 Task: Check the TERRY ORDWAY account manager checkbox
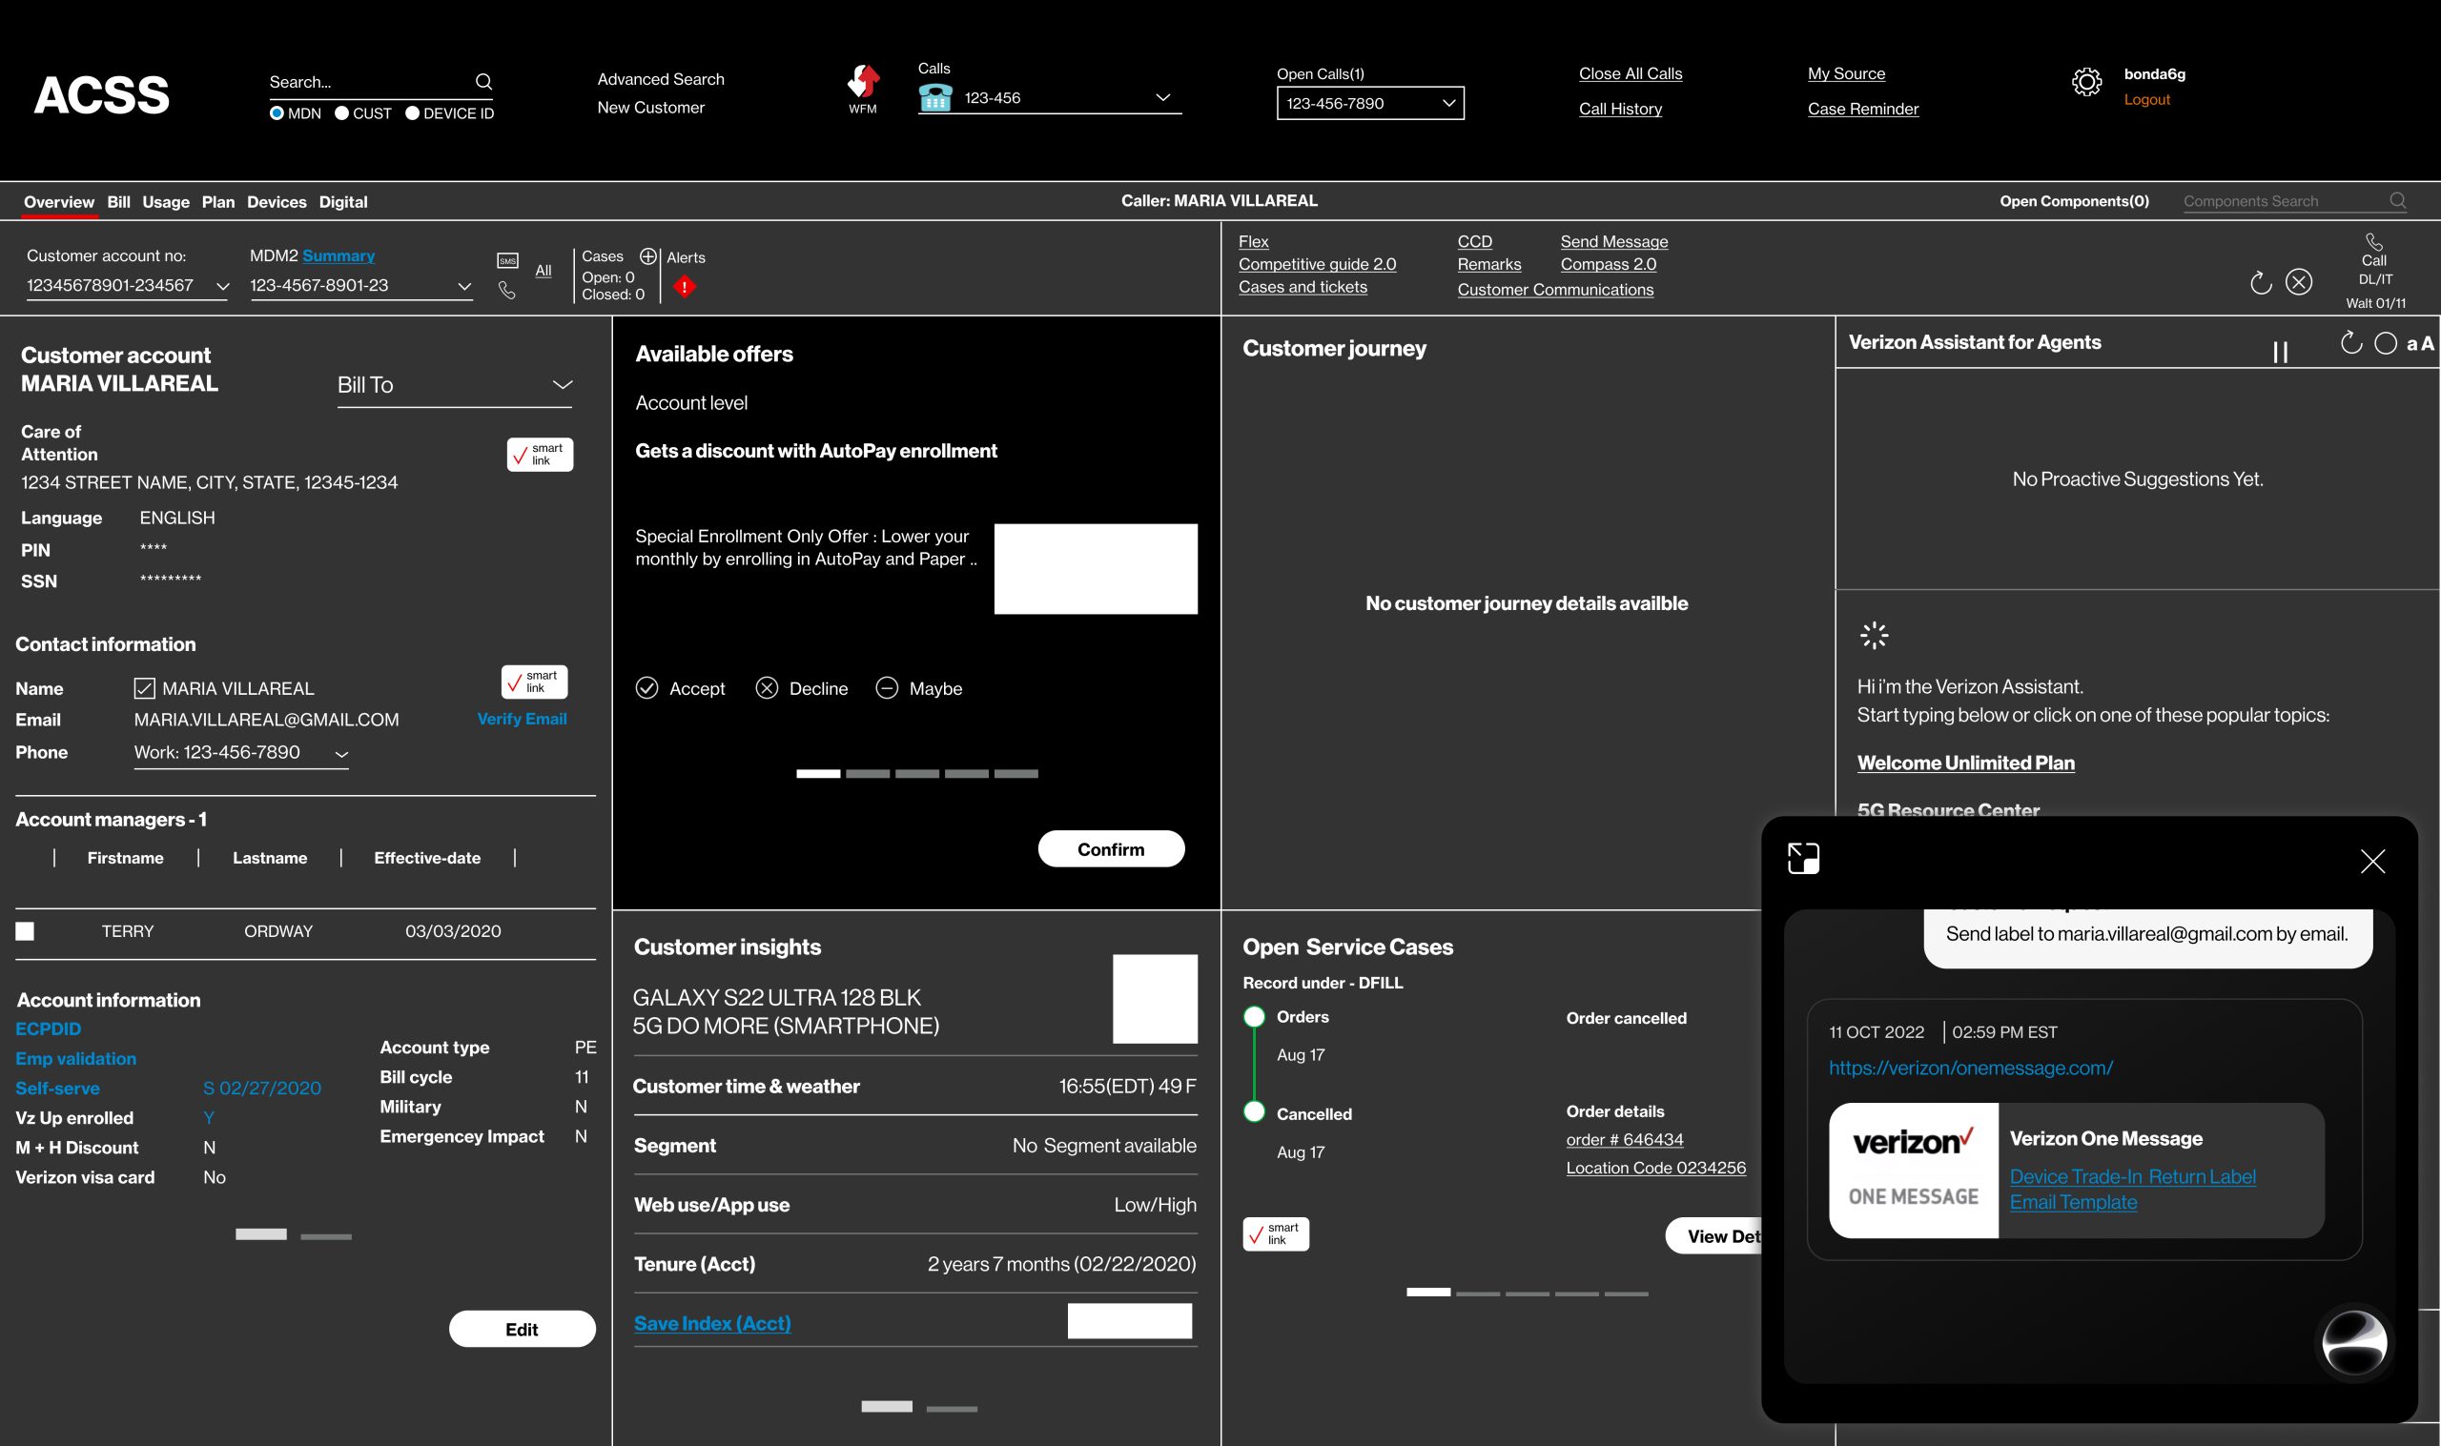click(x=26, y=931)
